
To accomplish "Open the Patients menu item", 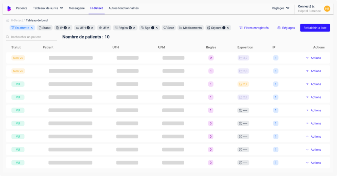I will 21,8.
